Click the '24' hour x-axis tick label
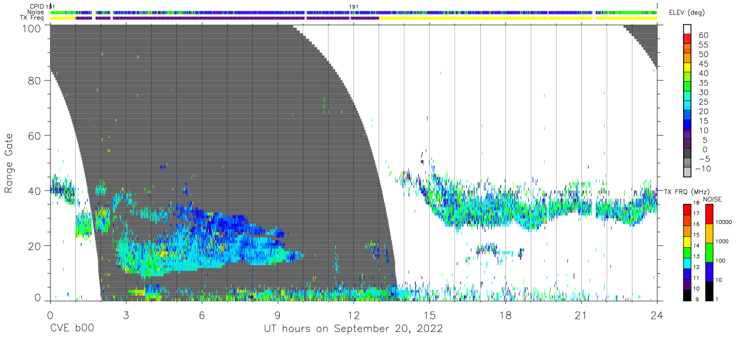The height and width of the screenshot is (341, 739). pyautogui.click(x=657, y=316)
